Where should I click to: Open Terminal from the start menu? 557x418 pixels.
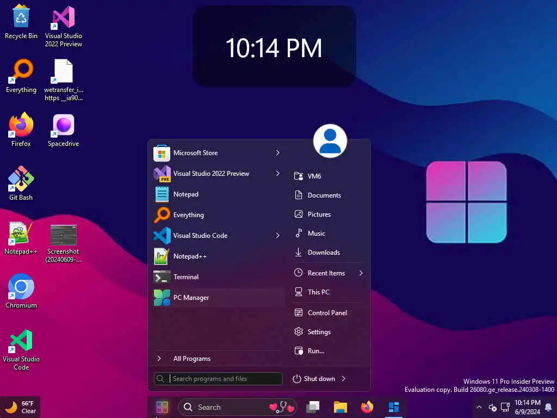(x=219, y=277)
